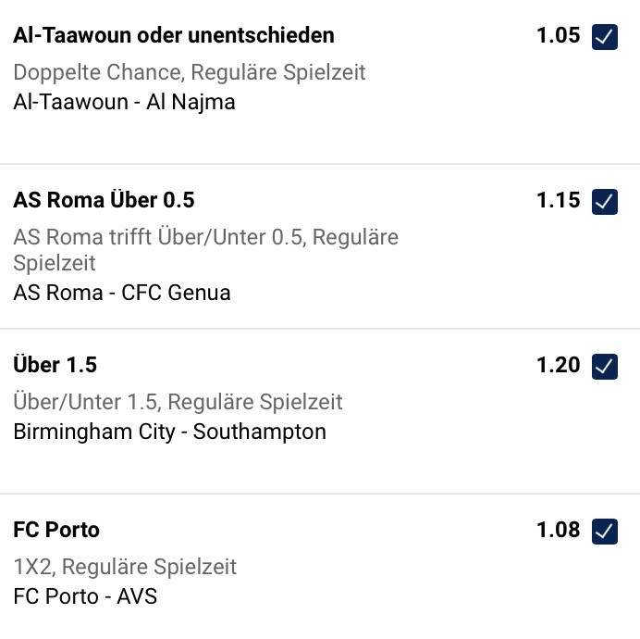Screen dimensions: 640x639
Task: Click the 1.05 odds value
Action: point(559,36)
